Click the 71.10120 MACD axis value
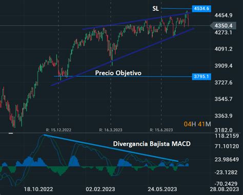This screenshot has width=243, height=195. 227,146
